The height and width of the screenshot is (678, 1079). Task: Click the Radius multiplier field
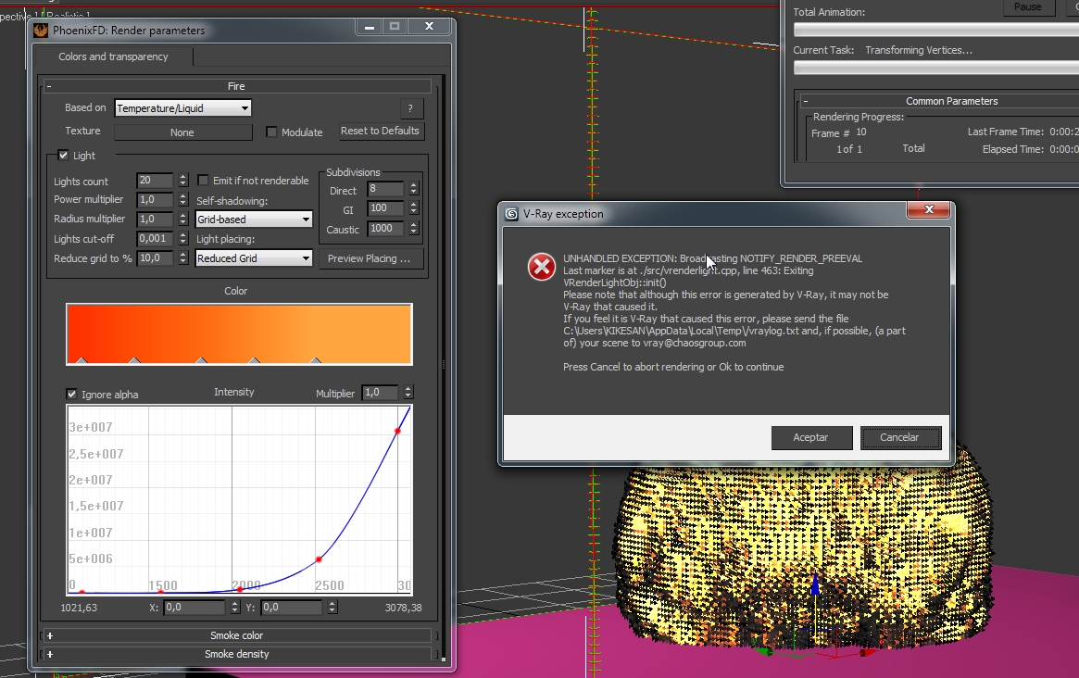(155, 219)
